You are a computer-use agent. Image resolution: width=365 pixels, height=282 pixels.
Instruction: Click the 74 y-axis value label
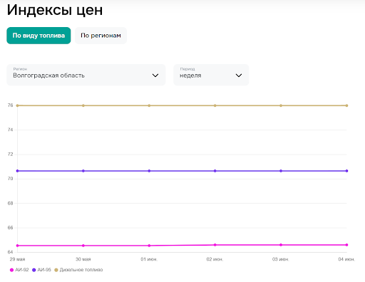point(10,130)
